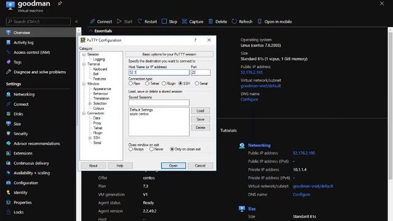Select Rlogin connection type in PuTTY
Image resolution: width=393 pixels, height=221 pixels.
[164, 83]
